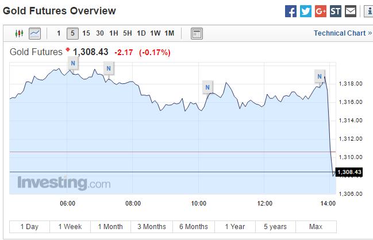Select the 1 Day range tab
Viewport: 373px width, 240px height.
[x=29, y=226]
